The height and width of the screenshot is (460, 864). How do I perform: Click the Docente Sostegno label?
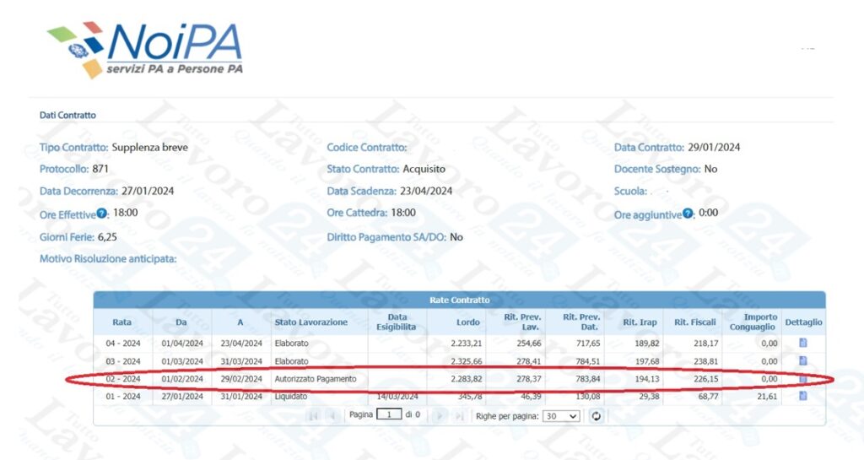[x=657, y=169]
